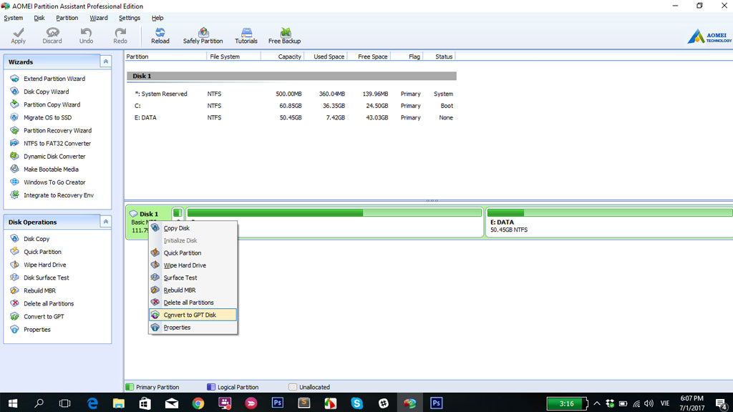Sort by the Free Space column header
The height and width of the screenshot is (412, 733).
(369, 57)
